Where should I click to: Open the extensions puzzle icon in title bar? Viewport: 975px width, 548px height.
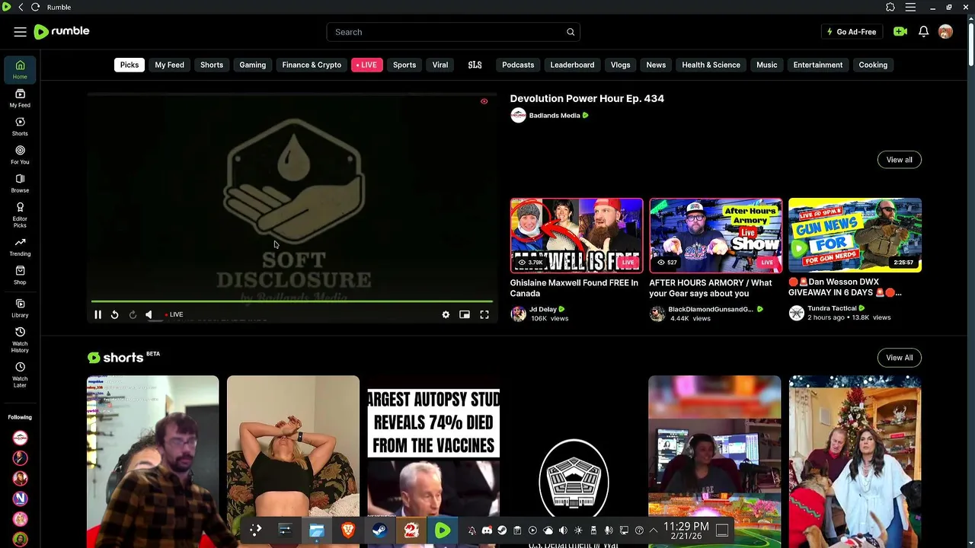point(890,7)
